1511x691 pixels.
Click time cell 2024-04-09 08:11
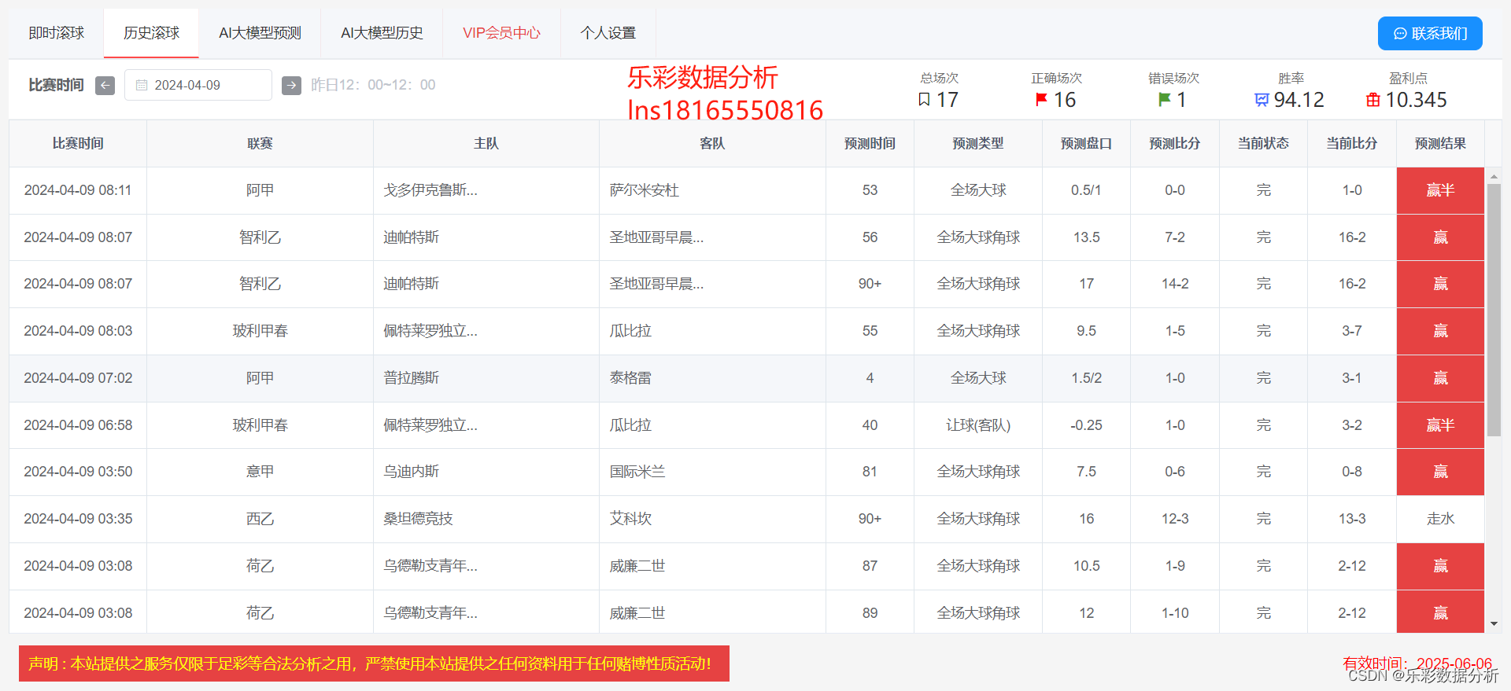[x=78, y=190]
